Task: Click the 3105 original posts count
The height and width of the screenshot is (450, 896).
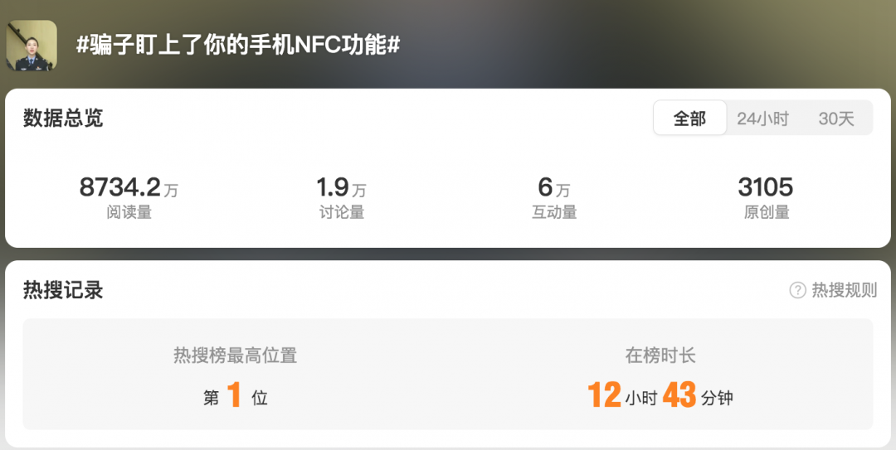Action: pos(766,187)
